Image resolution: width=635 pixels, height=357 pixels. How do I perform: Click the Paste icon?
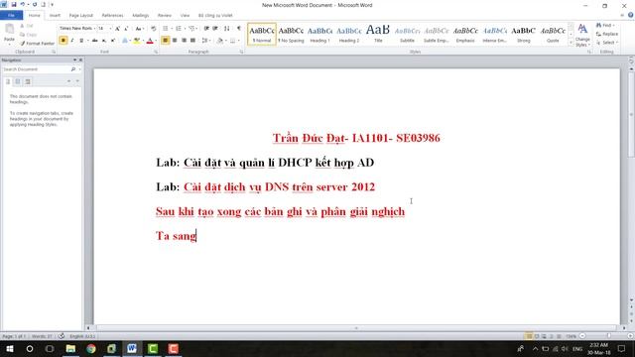click(9, 29)
